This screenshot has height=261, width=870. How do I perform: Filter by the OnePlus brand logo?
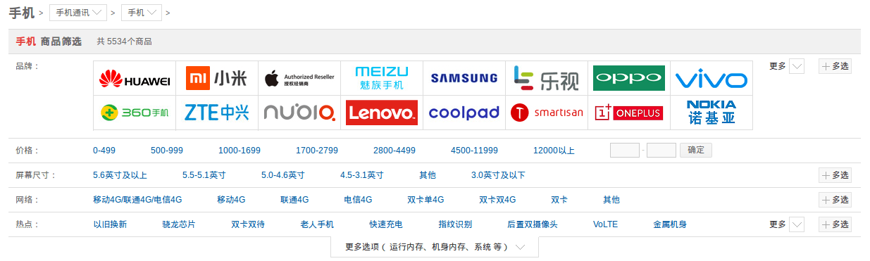pos(629,113)
